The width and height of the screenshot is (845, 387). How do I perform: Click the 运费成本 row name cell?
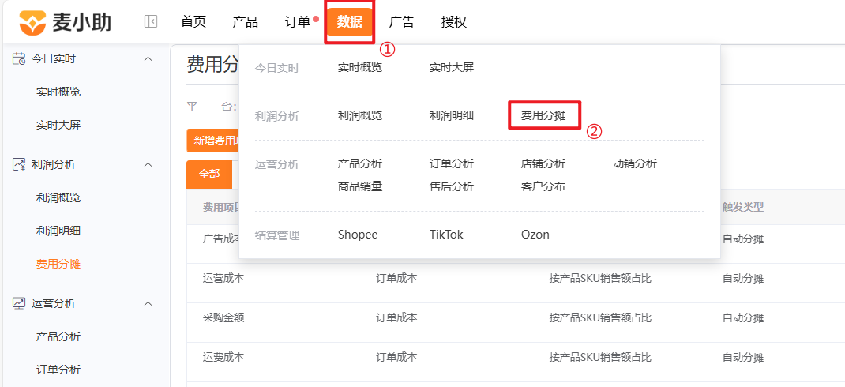point(223,357)
